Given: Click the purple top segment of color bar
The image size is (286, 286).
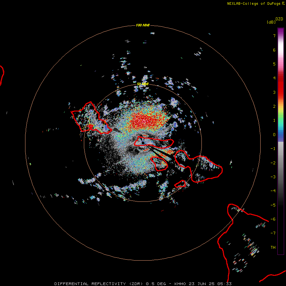Looking at the screenshot, I should click(281, 31).
